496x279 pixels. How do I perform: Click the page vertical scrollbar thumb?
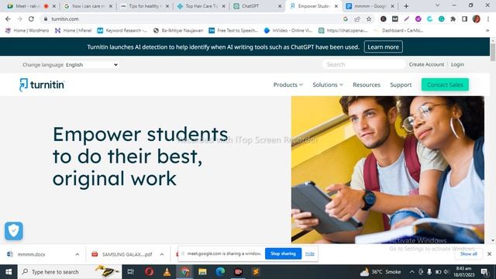[x=493, y=52]
